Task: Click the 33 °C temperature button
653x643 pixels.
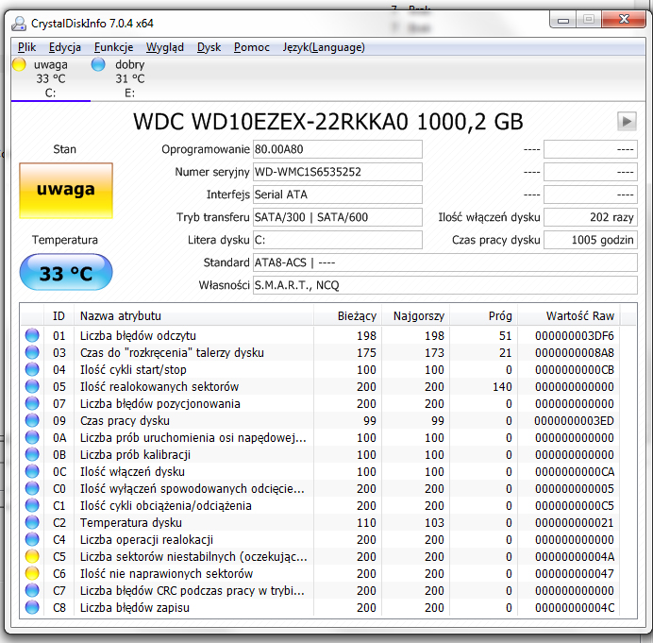Action: [66, 272]
